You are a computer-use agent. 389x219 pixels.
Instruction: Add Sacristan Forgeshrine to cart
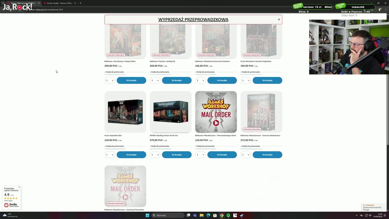click(267, 80)
